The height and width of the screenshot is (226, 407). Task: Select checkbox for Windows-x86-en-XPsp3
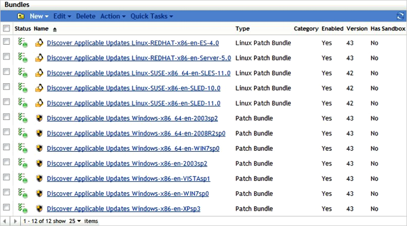[6, 207]
